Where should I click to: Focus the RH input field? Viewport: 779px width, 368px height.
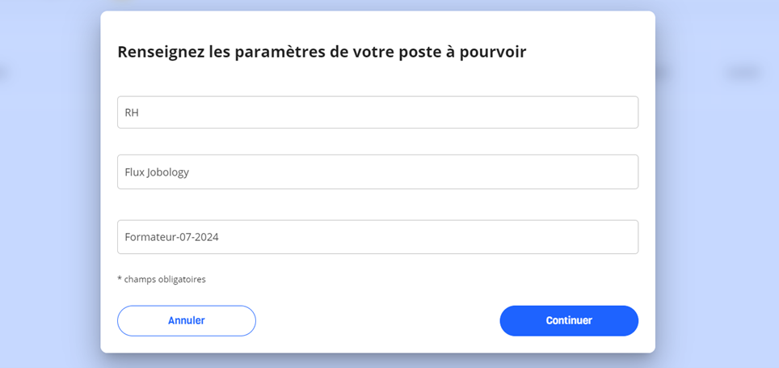point(377,112)
